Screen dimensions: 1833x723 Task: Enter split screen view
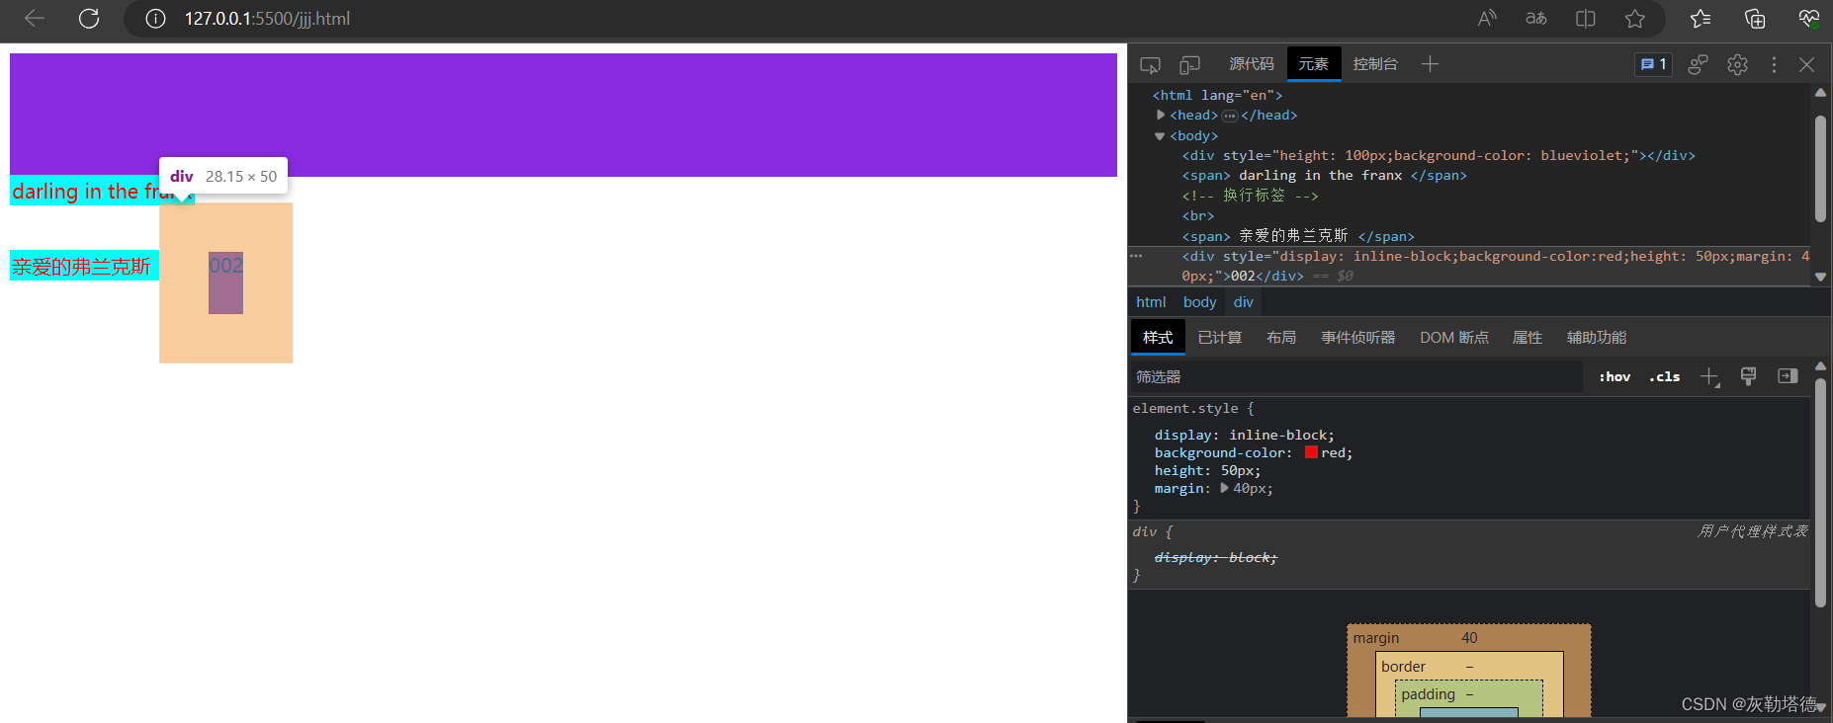(x=1586, y=19)
